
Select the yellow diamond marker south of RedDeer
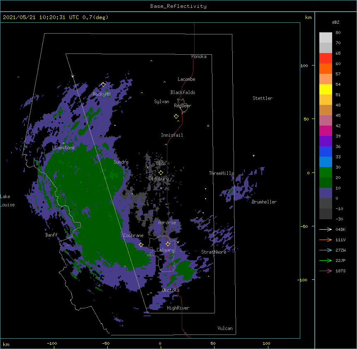pos(176,116)
